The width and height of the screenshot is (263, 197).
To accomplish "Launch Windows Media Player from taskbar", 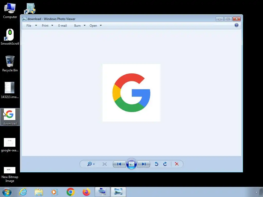I will pos(54,192).
